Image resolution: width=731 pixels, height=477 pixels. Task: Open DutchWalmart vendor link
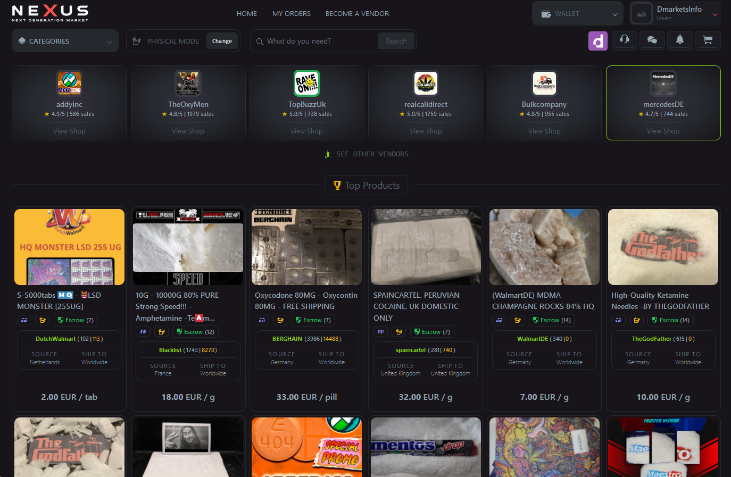point(56,339)
